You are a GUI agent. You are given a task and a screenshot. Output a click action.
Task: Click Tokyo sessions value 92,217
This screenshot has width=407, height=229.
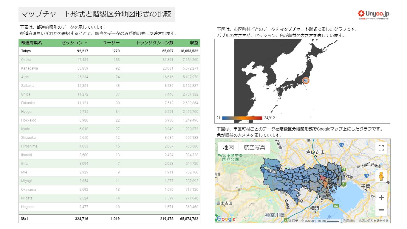click(x=83, y=51)
